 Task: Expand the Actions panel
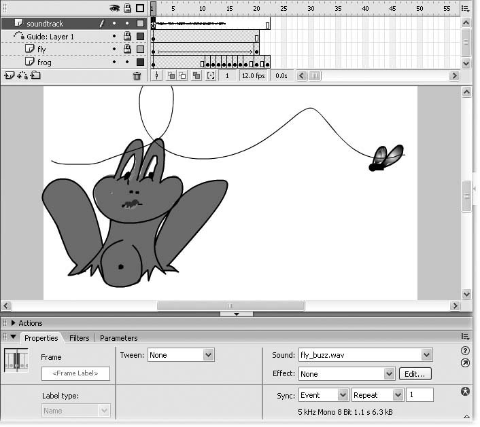point(14,323)
